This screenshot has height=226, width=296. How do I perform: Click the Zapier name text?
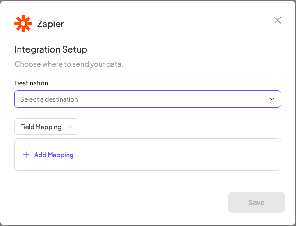tap(50, 24)
